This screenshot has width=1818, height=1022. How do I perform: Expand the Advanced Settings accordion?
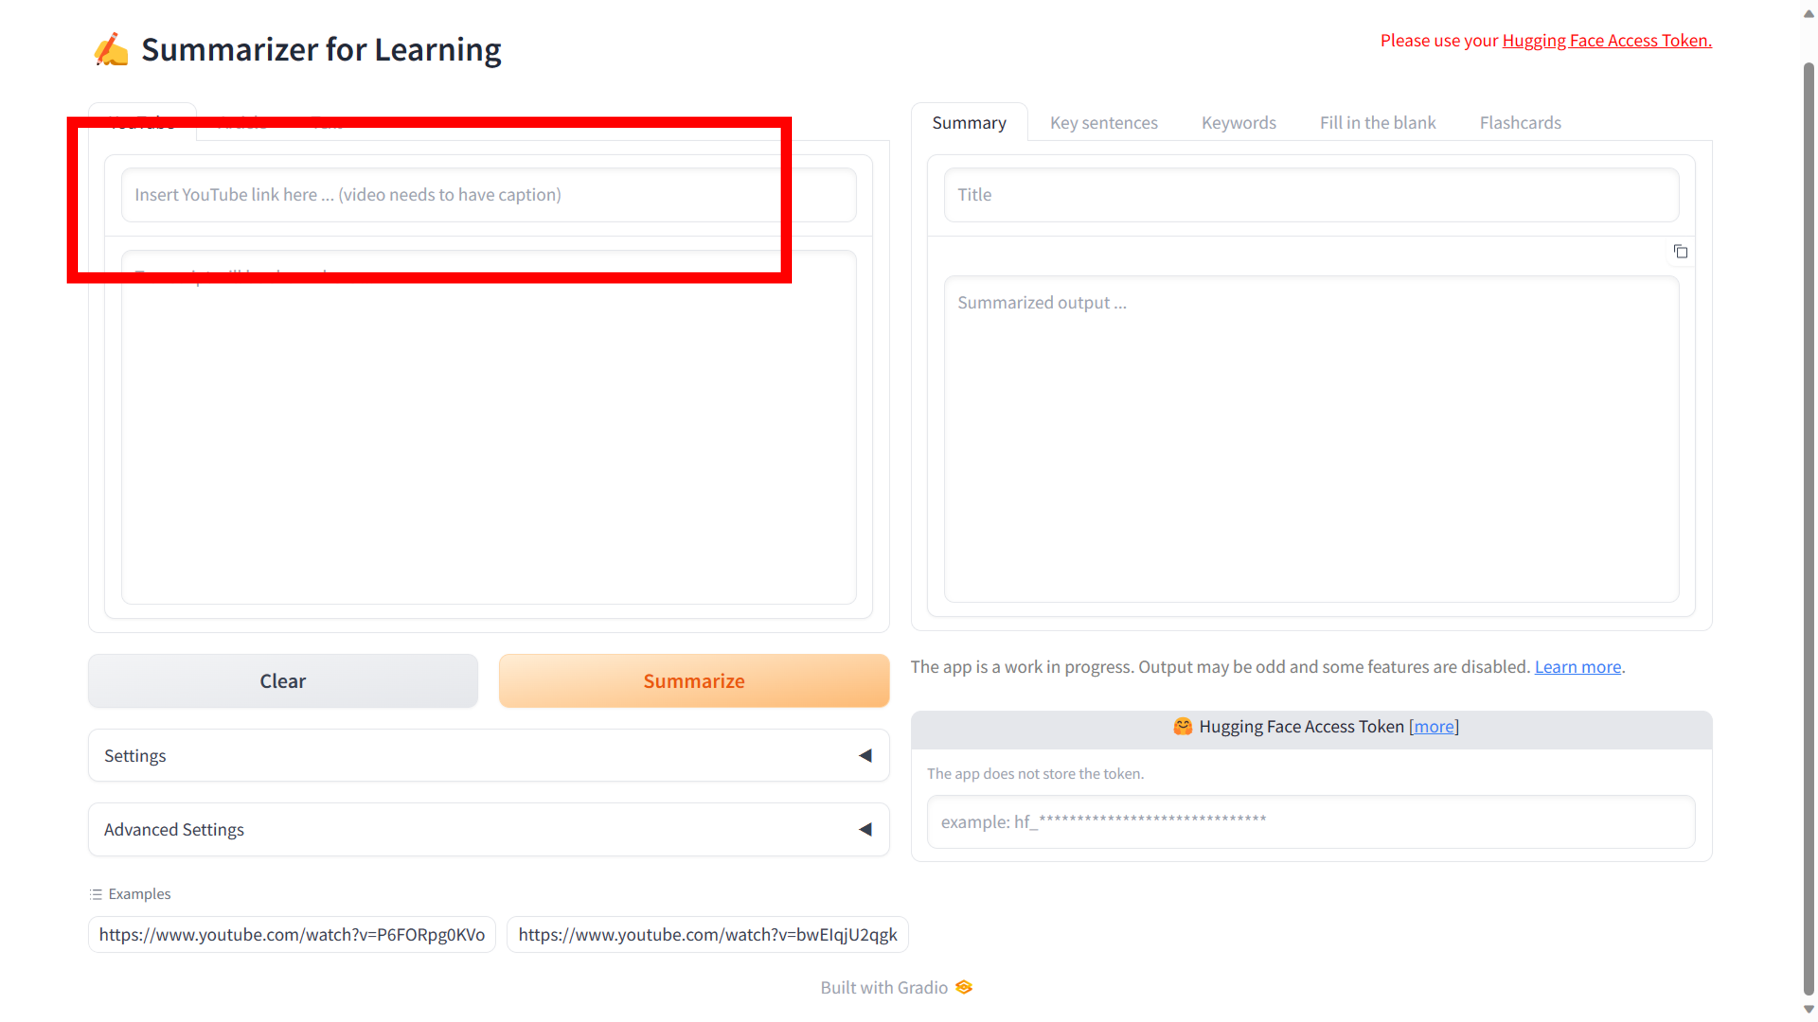(488, 830)
